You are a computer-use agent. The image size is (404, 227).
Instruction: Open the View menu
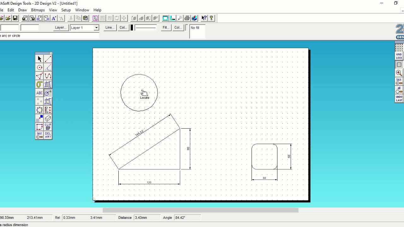[x=53, y=10]
